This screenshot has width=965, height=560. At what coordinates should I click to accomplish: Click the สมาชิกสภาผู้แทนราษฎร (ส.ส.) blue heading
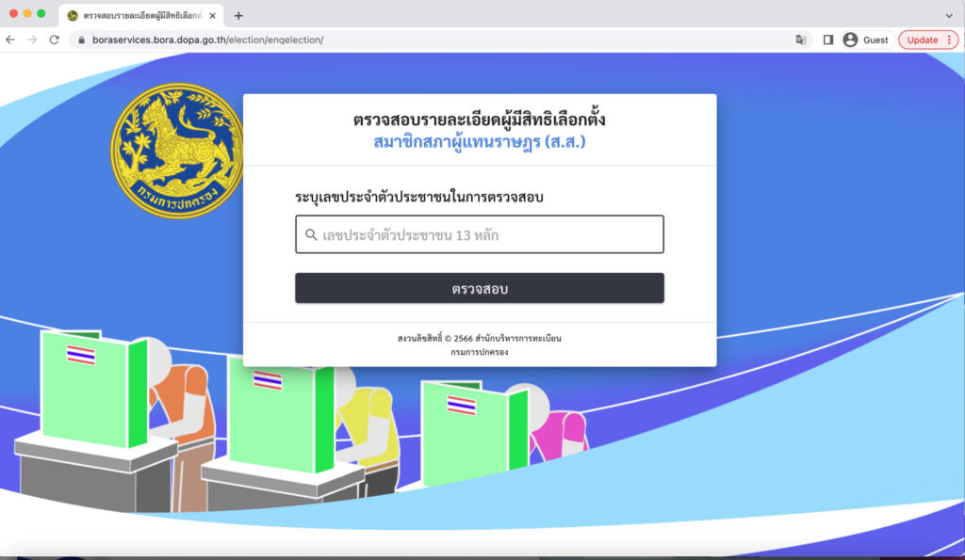tap(479, 143)
